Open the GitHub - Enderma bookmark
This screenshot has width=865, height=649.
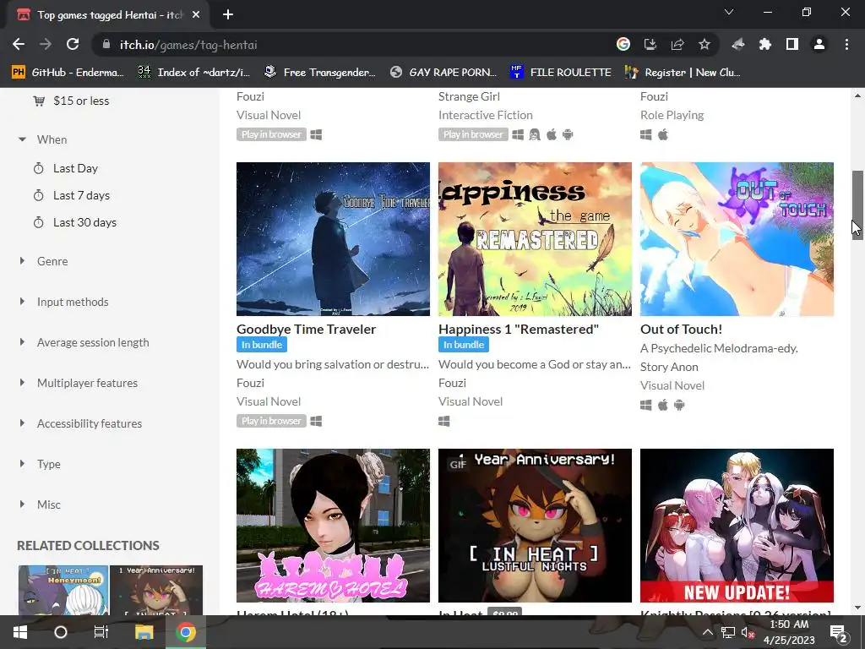coord(68,73)
